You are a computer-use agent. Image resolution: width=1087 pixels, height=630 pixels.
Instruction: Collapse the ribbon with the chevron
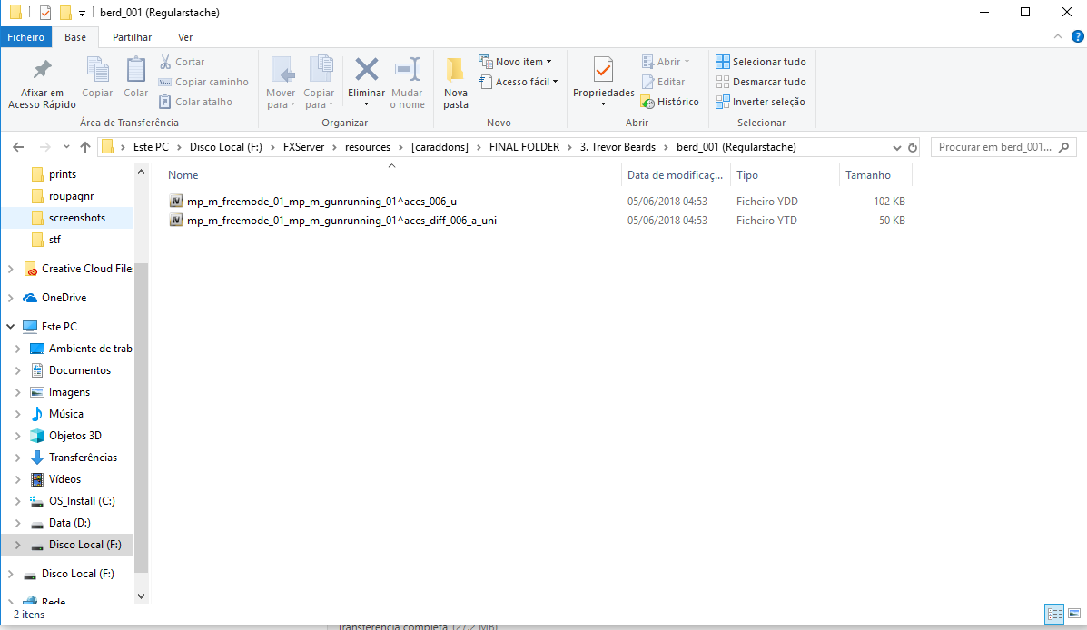pyautogui.click(x=1058, y=36)
